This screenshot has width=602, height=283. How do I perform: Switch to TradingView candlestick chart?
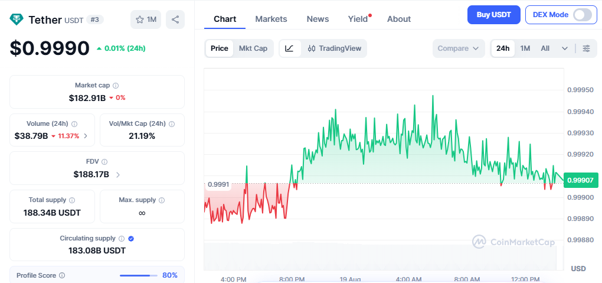pyautogui.click(x=334, y=48)
